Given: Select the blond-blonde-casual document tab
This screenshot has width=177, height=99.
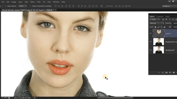Looking at the screenshot, I should (28, 10).
